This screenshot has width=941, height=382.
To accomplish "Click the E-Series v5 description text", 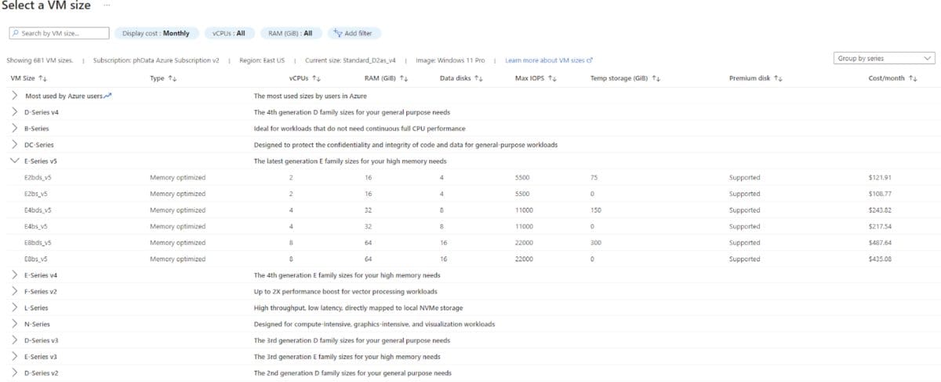I will (x=350, y=161).
